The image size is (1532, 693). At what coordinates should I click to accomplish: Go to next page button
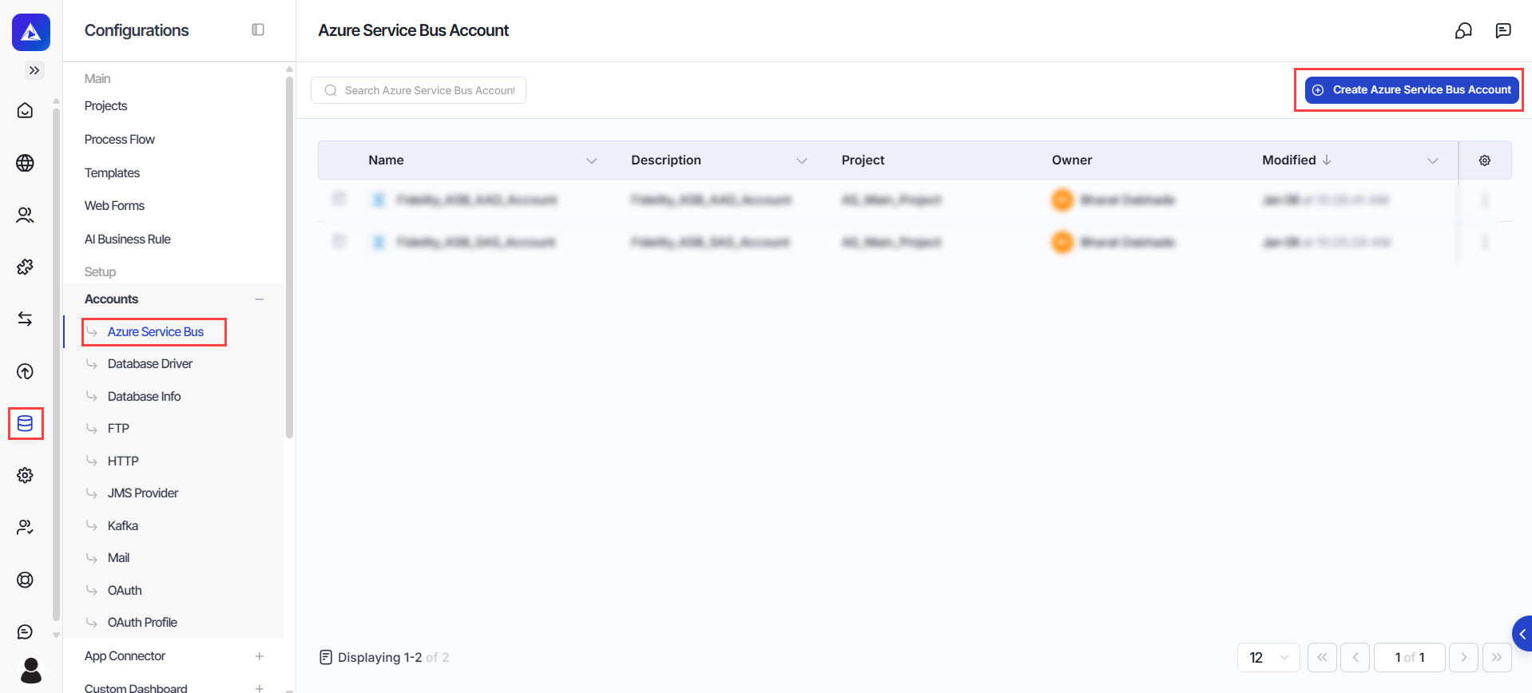[x=1463, y=657]
